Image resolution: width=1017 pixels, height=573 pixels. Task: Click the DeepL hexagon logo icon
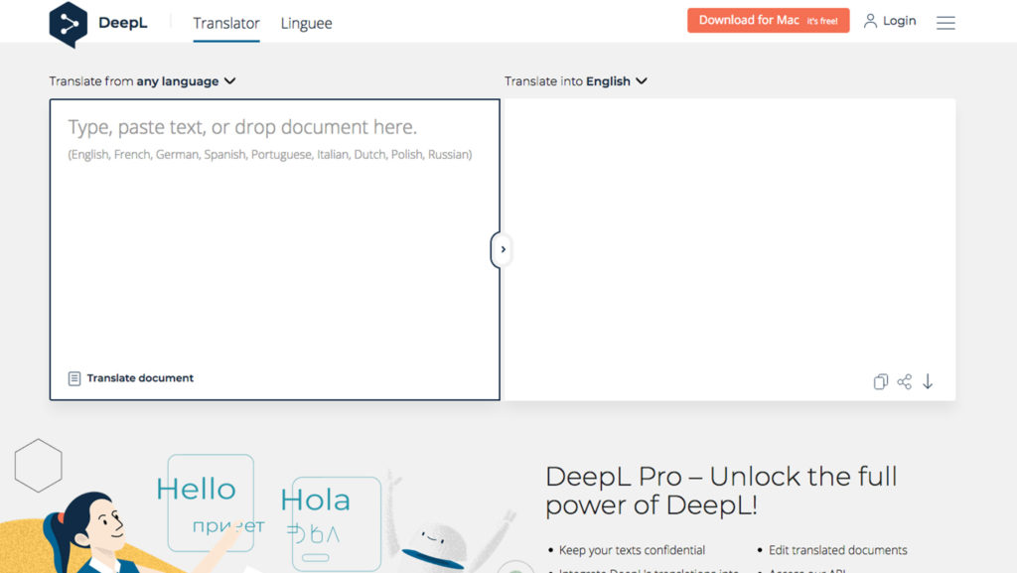click(69, 24)
